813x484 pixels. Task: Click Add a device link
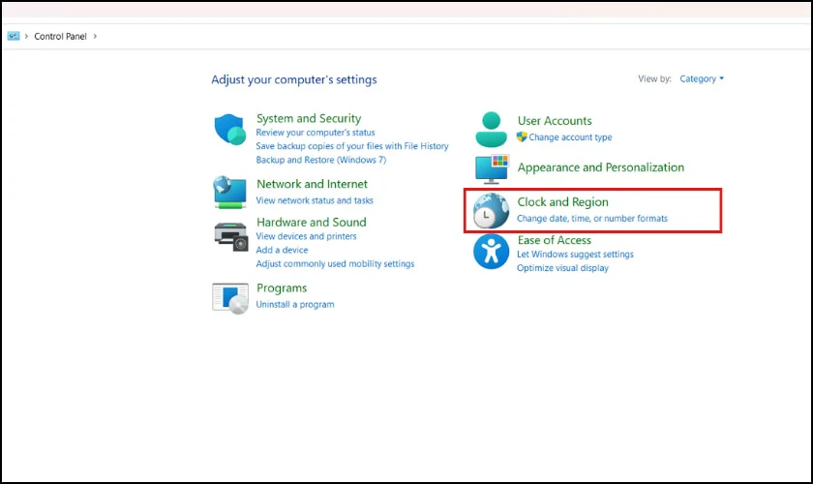pyautogui.click(x=282, y=250)
